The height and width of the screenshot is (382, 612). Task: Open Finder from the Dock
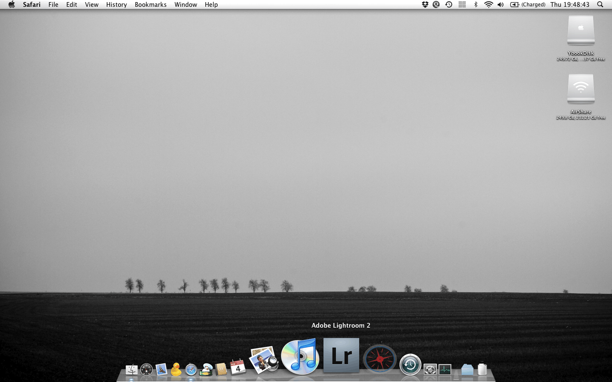coord(132,370)
